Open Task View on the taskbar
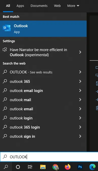The height and width of the screenshot is (171, 98). pyautogui.click(x=30, y=167)
